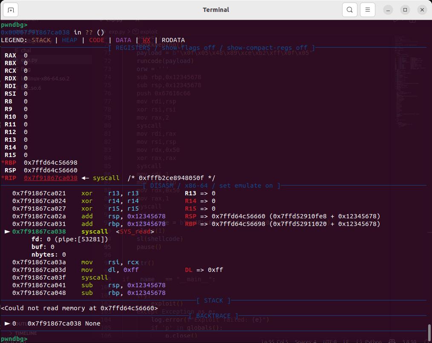Click the HEAP label in the legend
432x343 pixels.
pos(69,40)
